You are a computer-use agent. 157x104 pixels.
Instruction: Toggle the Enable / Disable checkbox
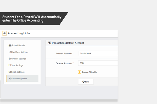[x=80, y=72]
